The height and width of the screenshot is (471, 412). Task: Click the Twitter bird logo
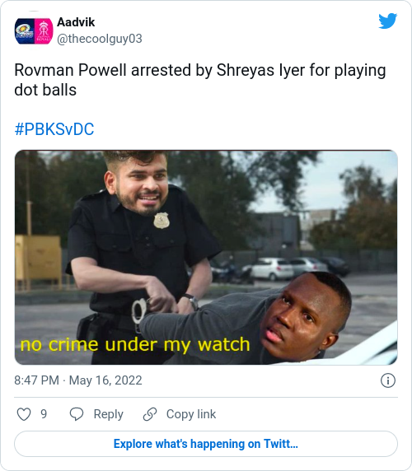coord(387,21)
